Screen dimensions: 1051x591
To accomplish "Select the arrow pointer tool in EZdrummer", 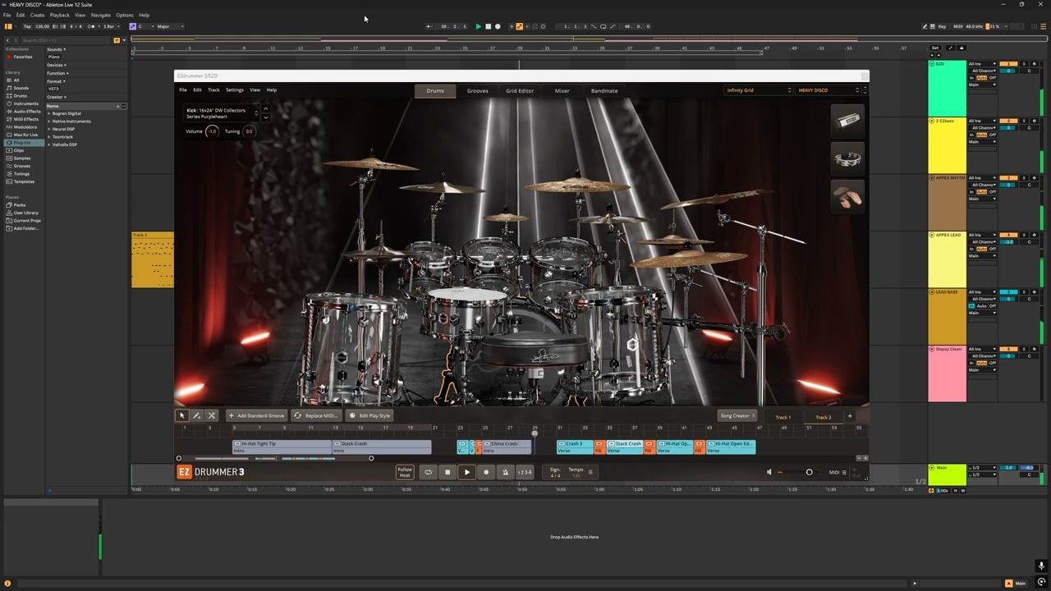I will coord(182,415).
